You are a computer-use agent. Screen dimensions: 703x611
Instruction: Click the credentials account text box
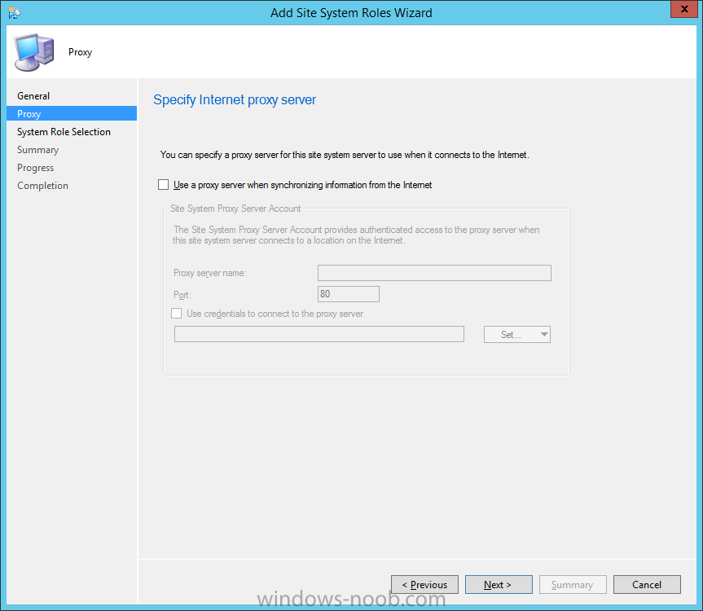(319, 334)
